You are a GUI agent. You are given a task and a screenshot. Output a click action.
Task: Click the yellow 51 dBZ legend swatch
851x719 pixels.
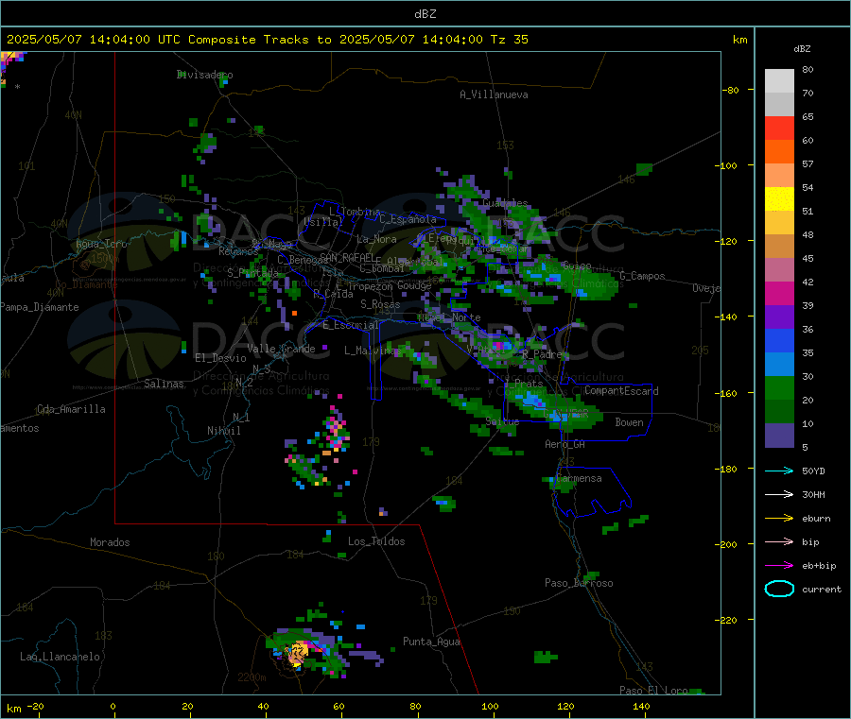click(779, 199)
